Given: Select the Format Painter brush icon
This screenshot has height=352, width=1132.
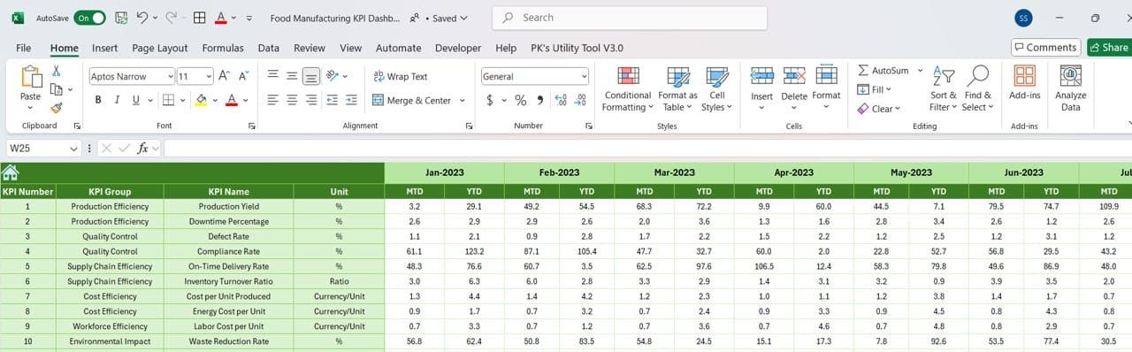Looking at the screenshot, I should tap(57, 108).
